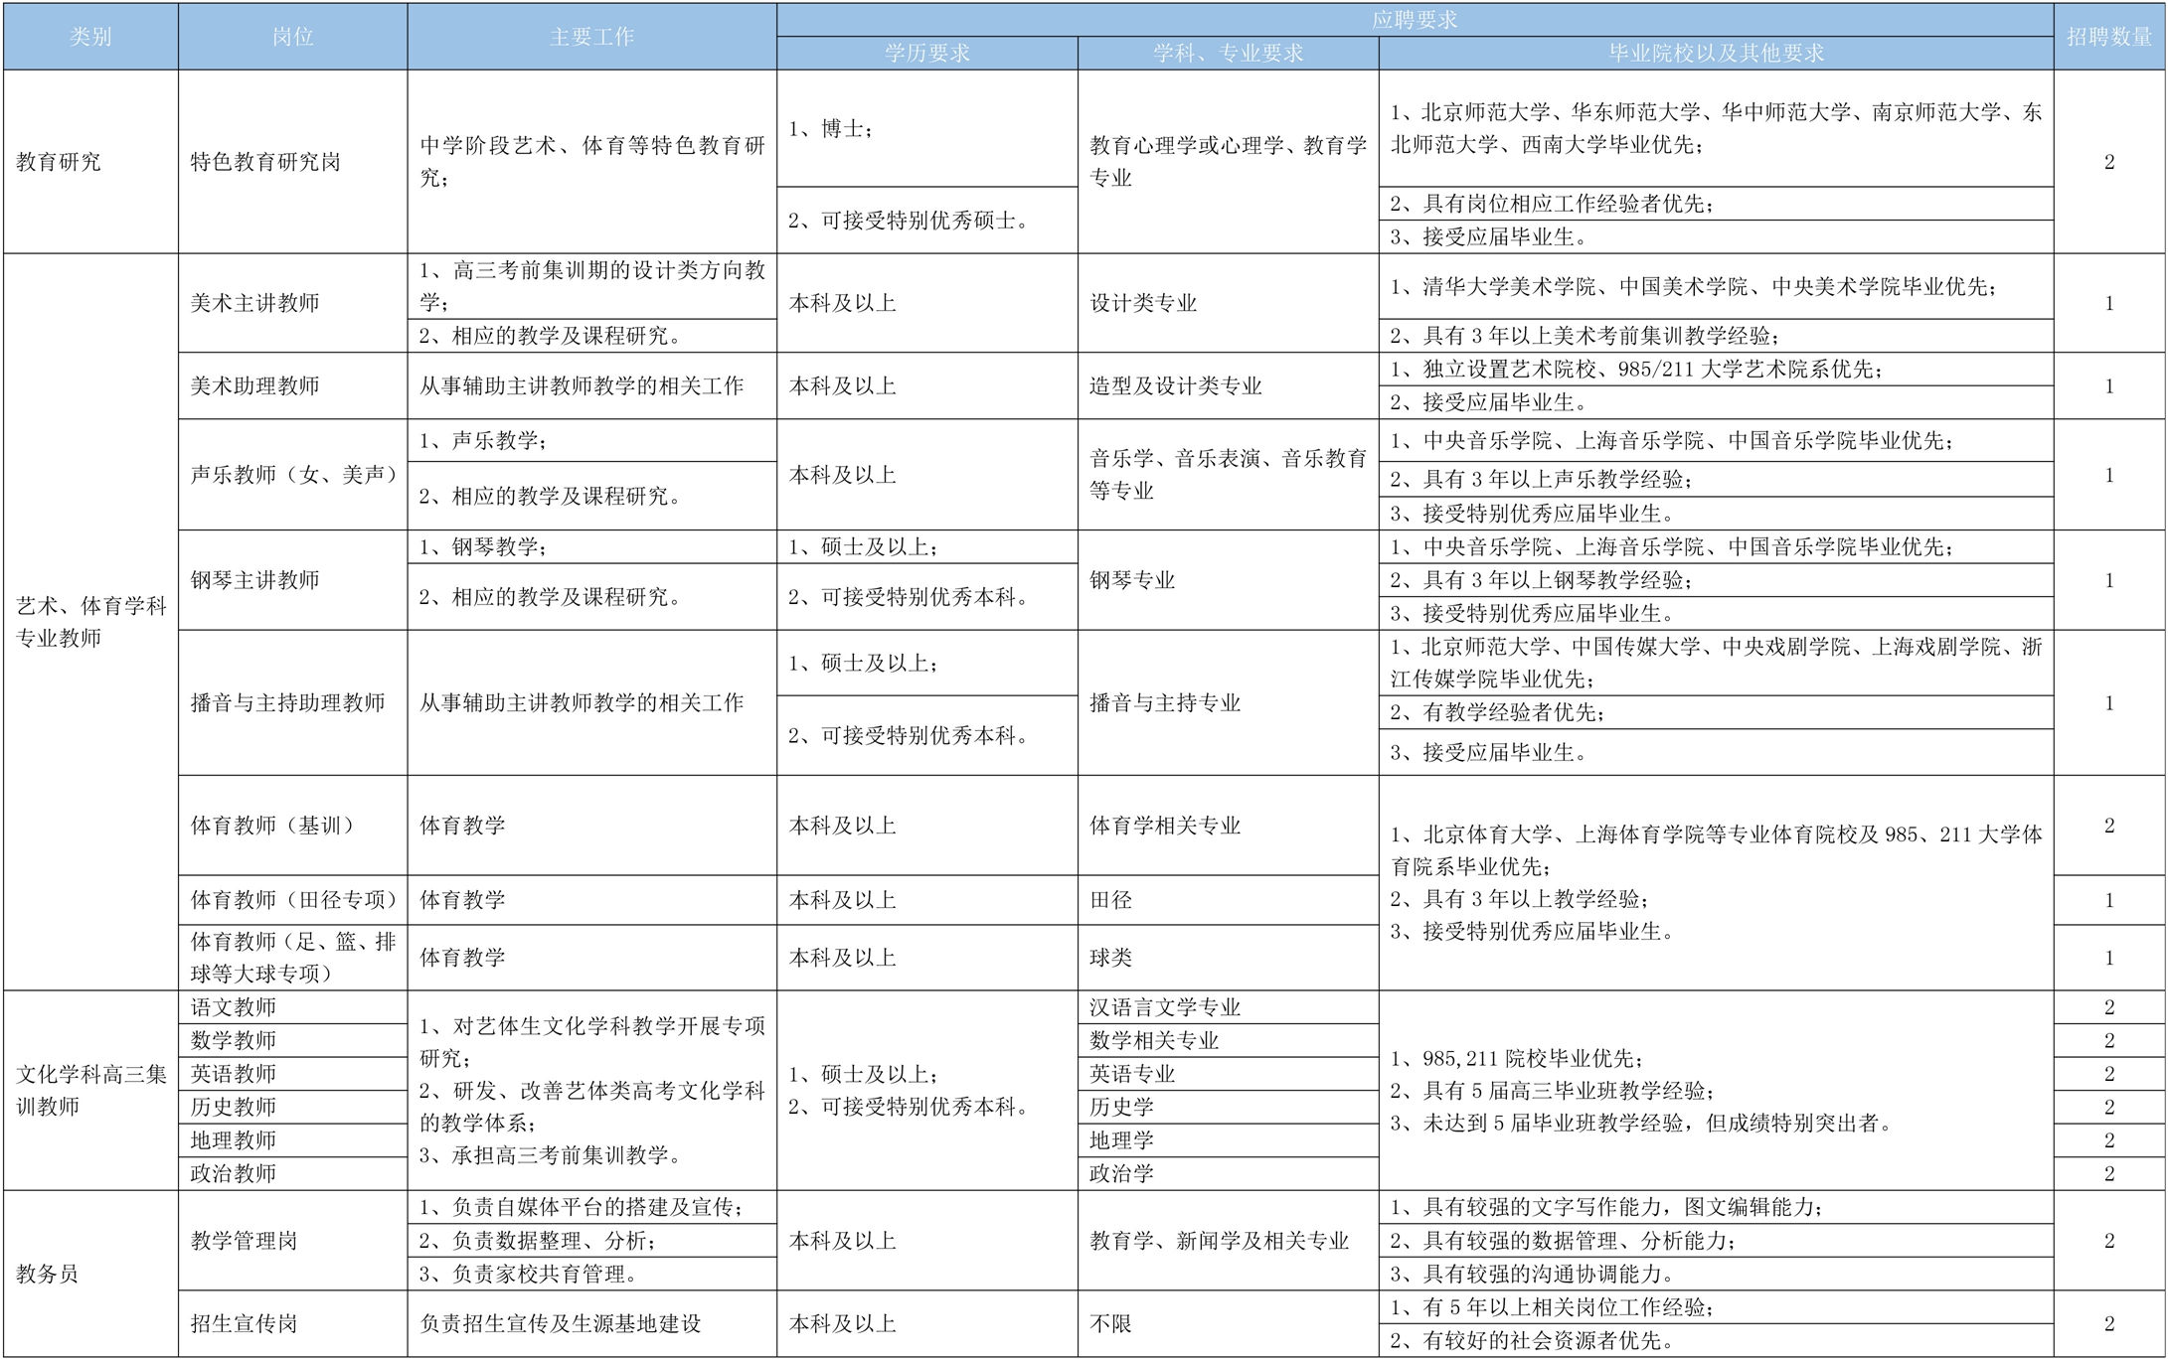Viewport: 2168px width, 1360px height.
Task: Select the 特色教育研究岗 cell
Action: (x=265, y=162)
